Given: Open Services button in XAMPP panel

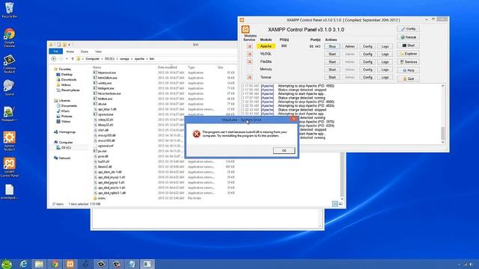Looking at the screenshot, I should [x=409, y=62].
